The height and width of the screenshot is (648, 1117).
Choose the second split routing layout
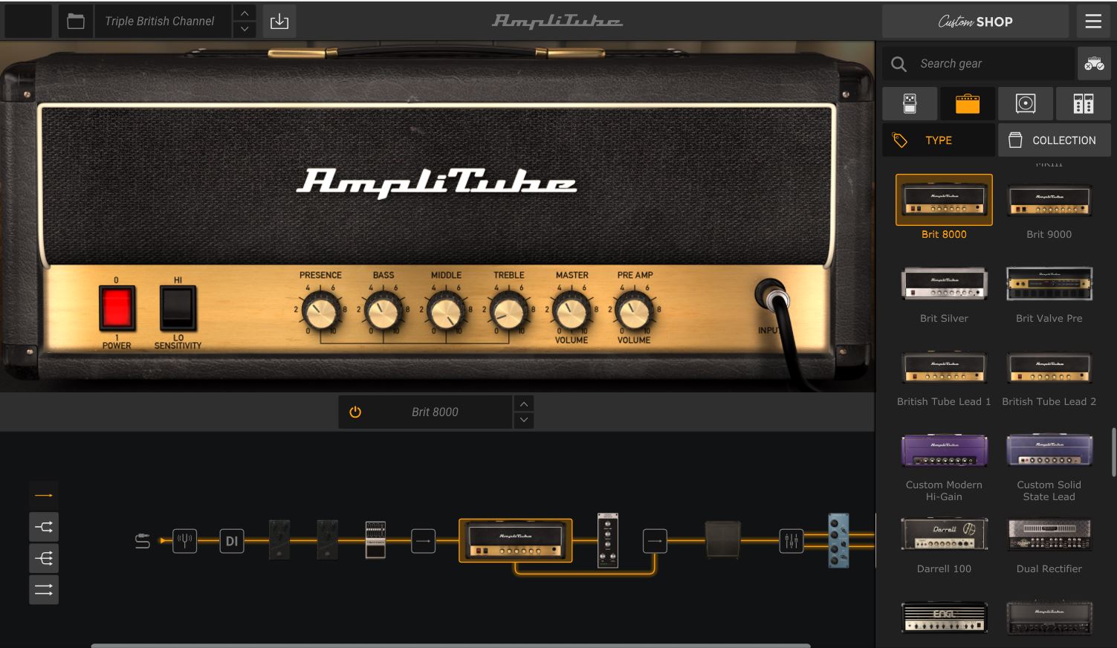(44, 527)
